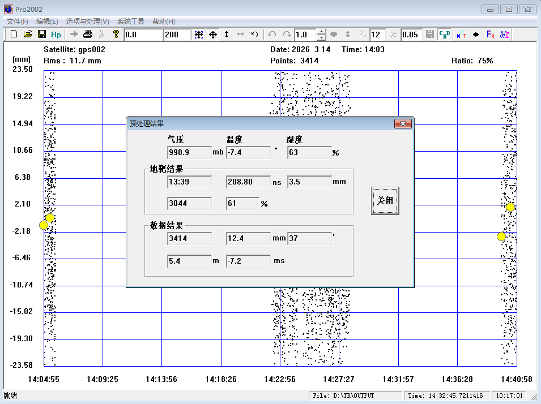Open the 选项与处理(V) menu

pyautogui.click(x=87, y=22)
